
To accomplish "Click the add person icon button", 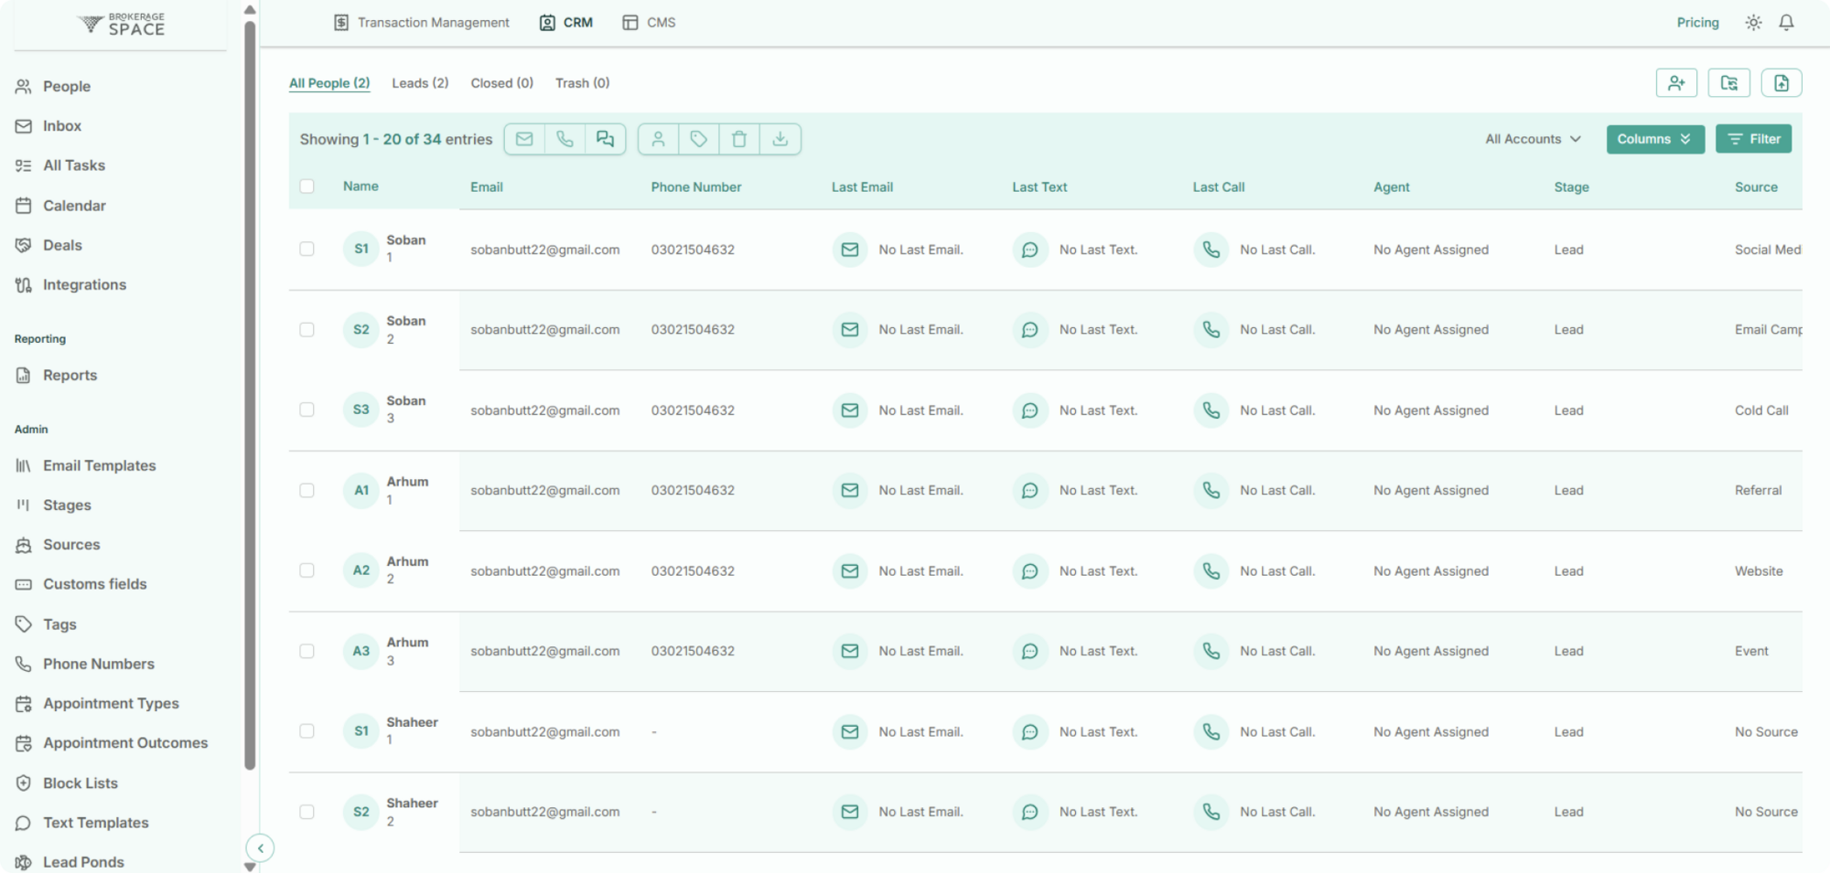I will (1676, 83).
